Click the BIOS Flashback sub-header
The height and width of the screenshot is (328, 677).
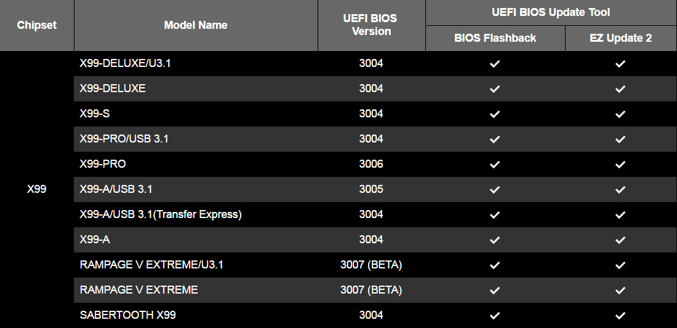click(495, 38)
